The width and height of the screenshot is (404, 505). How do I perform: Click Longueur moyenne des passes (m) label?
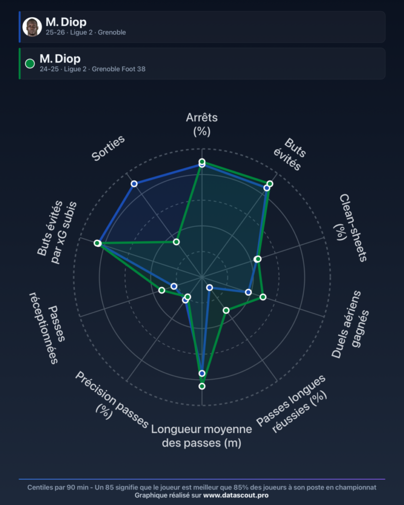(202, 436)
